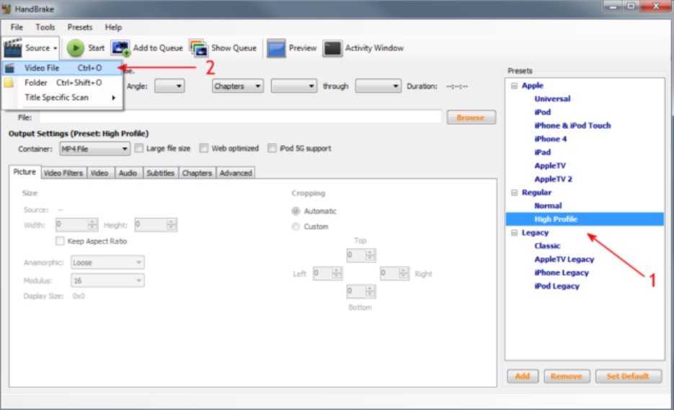
Task: Click the Set Default button
Action: tap(628, 376)
